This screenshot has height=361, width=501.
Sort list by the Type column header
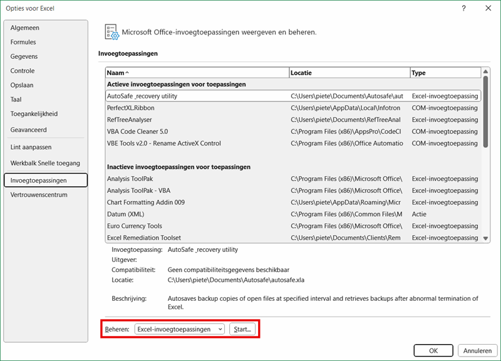click(x=445, y=73)
